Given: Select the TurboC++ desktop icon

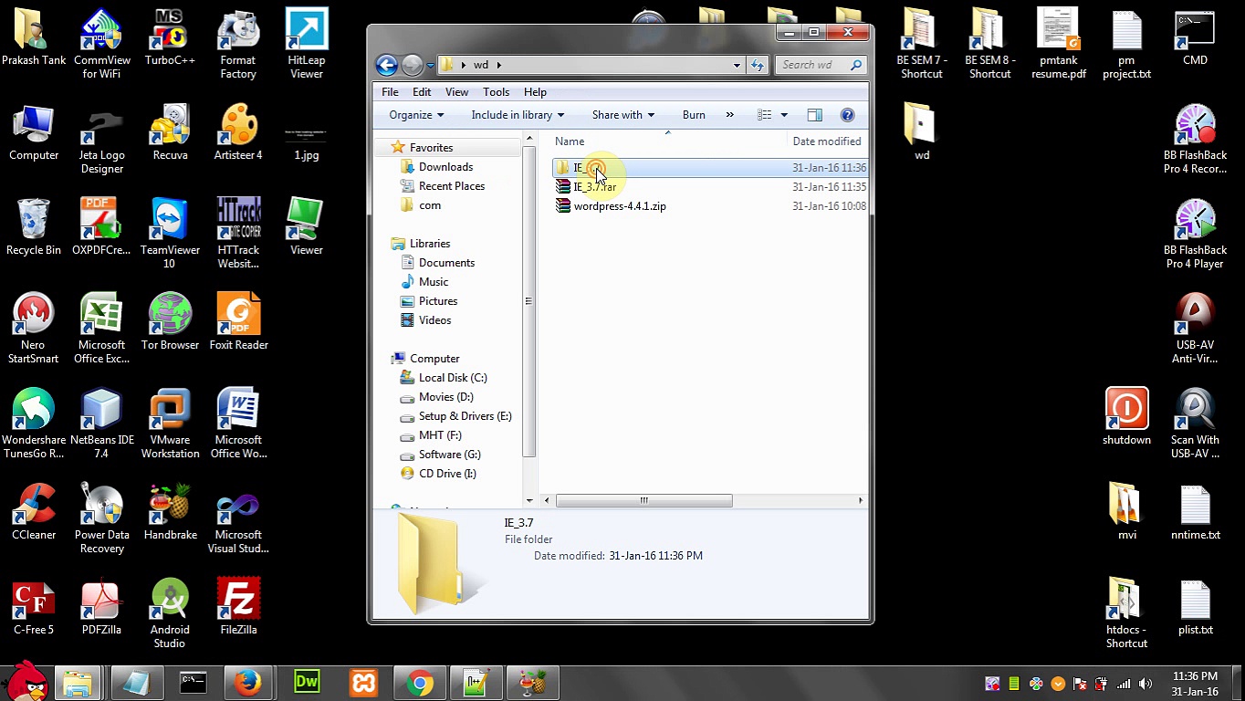Looking at the screenshot, I should 170,37.
